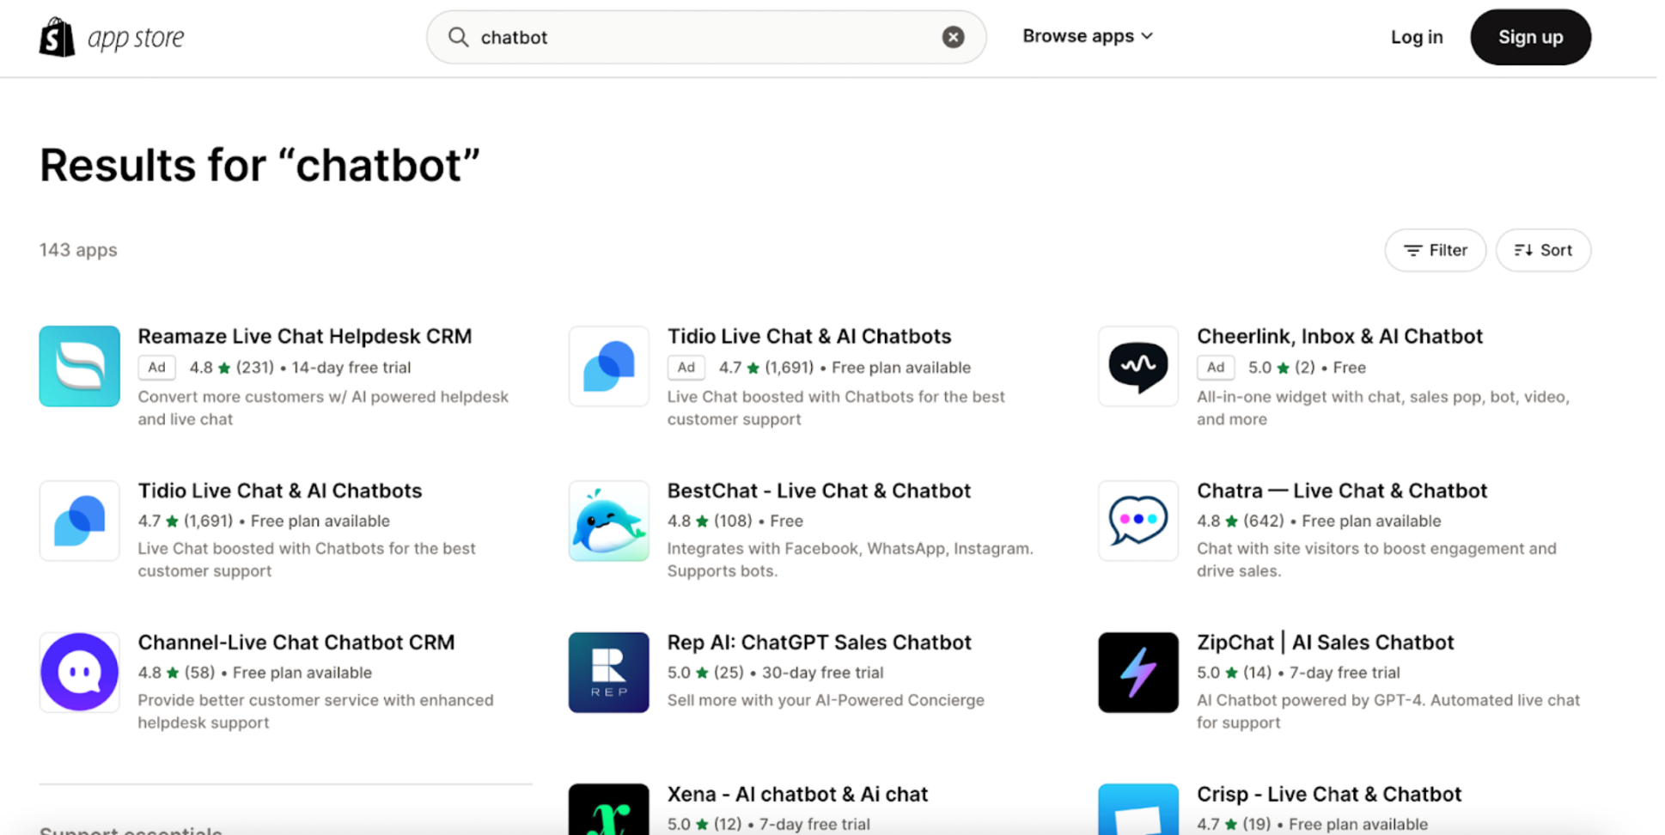Click BestChat's 4.8 (108) rating
This screenshot has width=1665, height=835.
tap(710, 521)
